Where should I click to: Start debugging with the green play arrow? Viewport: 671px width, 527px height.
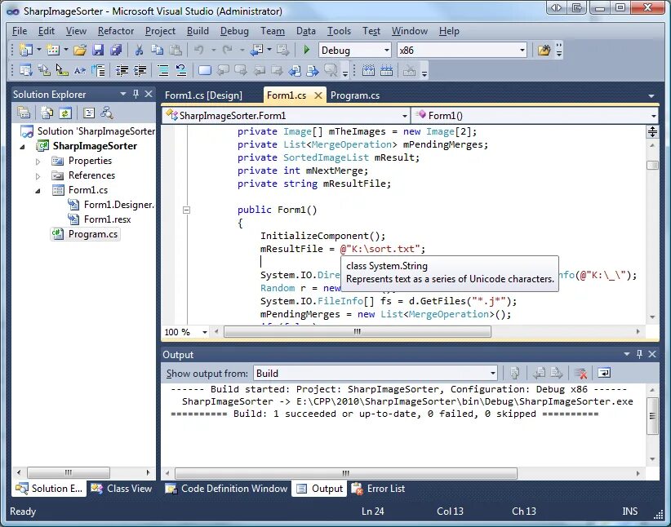click(306, 50)
